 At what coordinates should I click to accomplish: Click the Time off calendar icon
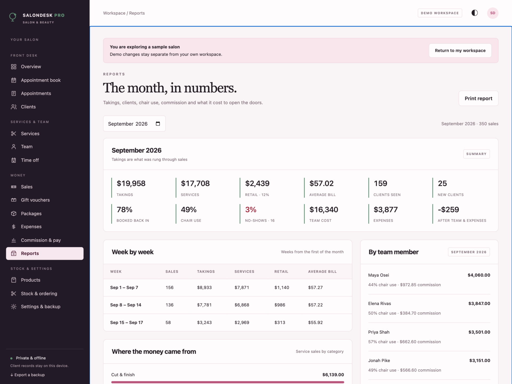pos(14,160)
